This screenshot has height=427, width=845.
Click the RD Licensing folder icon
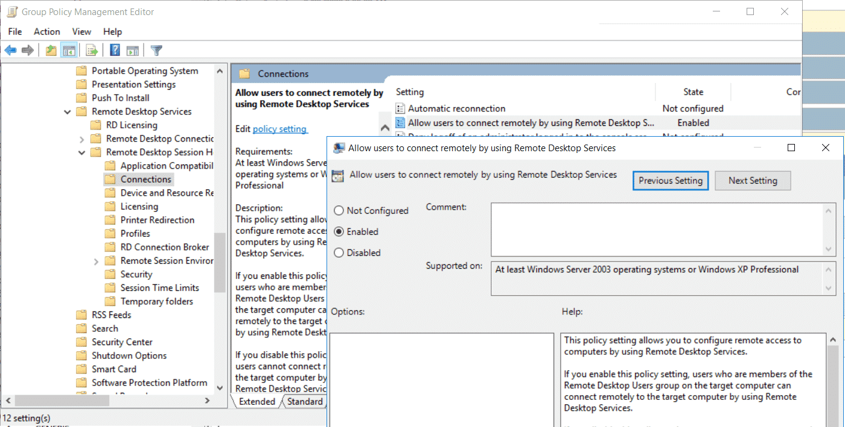(x=96, y=125)
